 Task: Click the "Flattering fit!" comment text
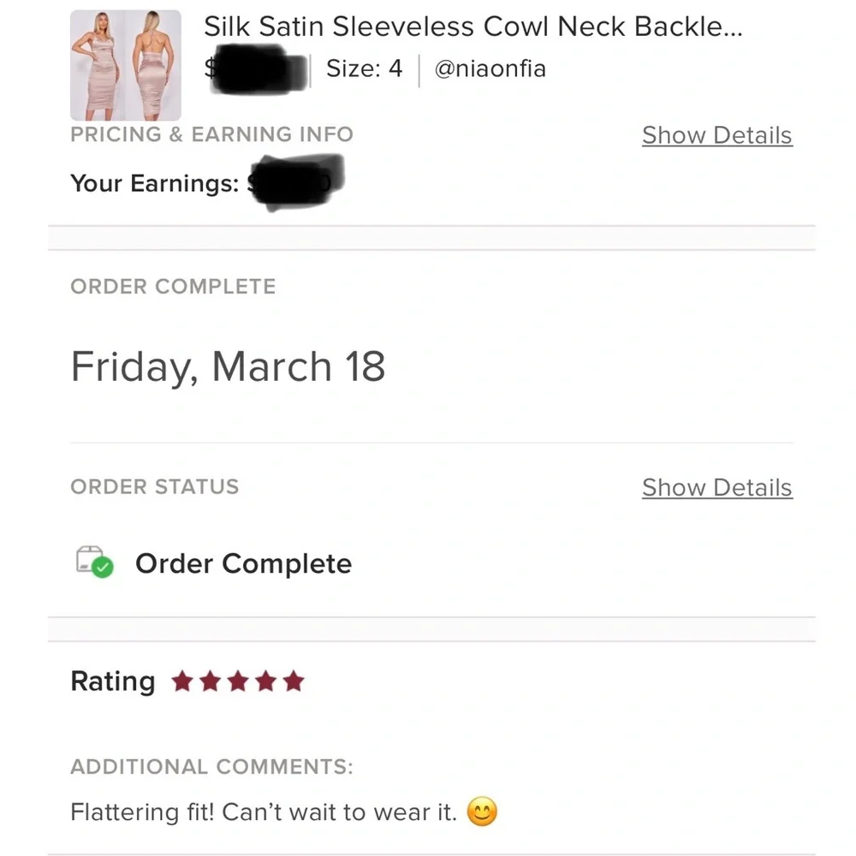click(264, 811)
